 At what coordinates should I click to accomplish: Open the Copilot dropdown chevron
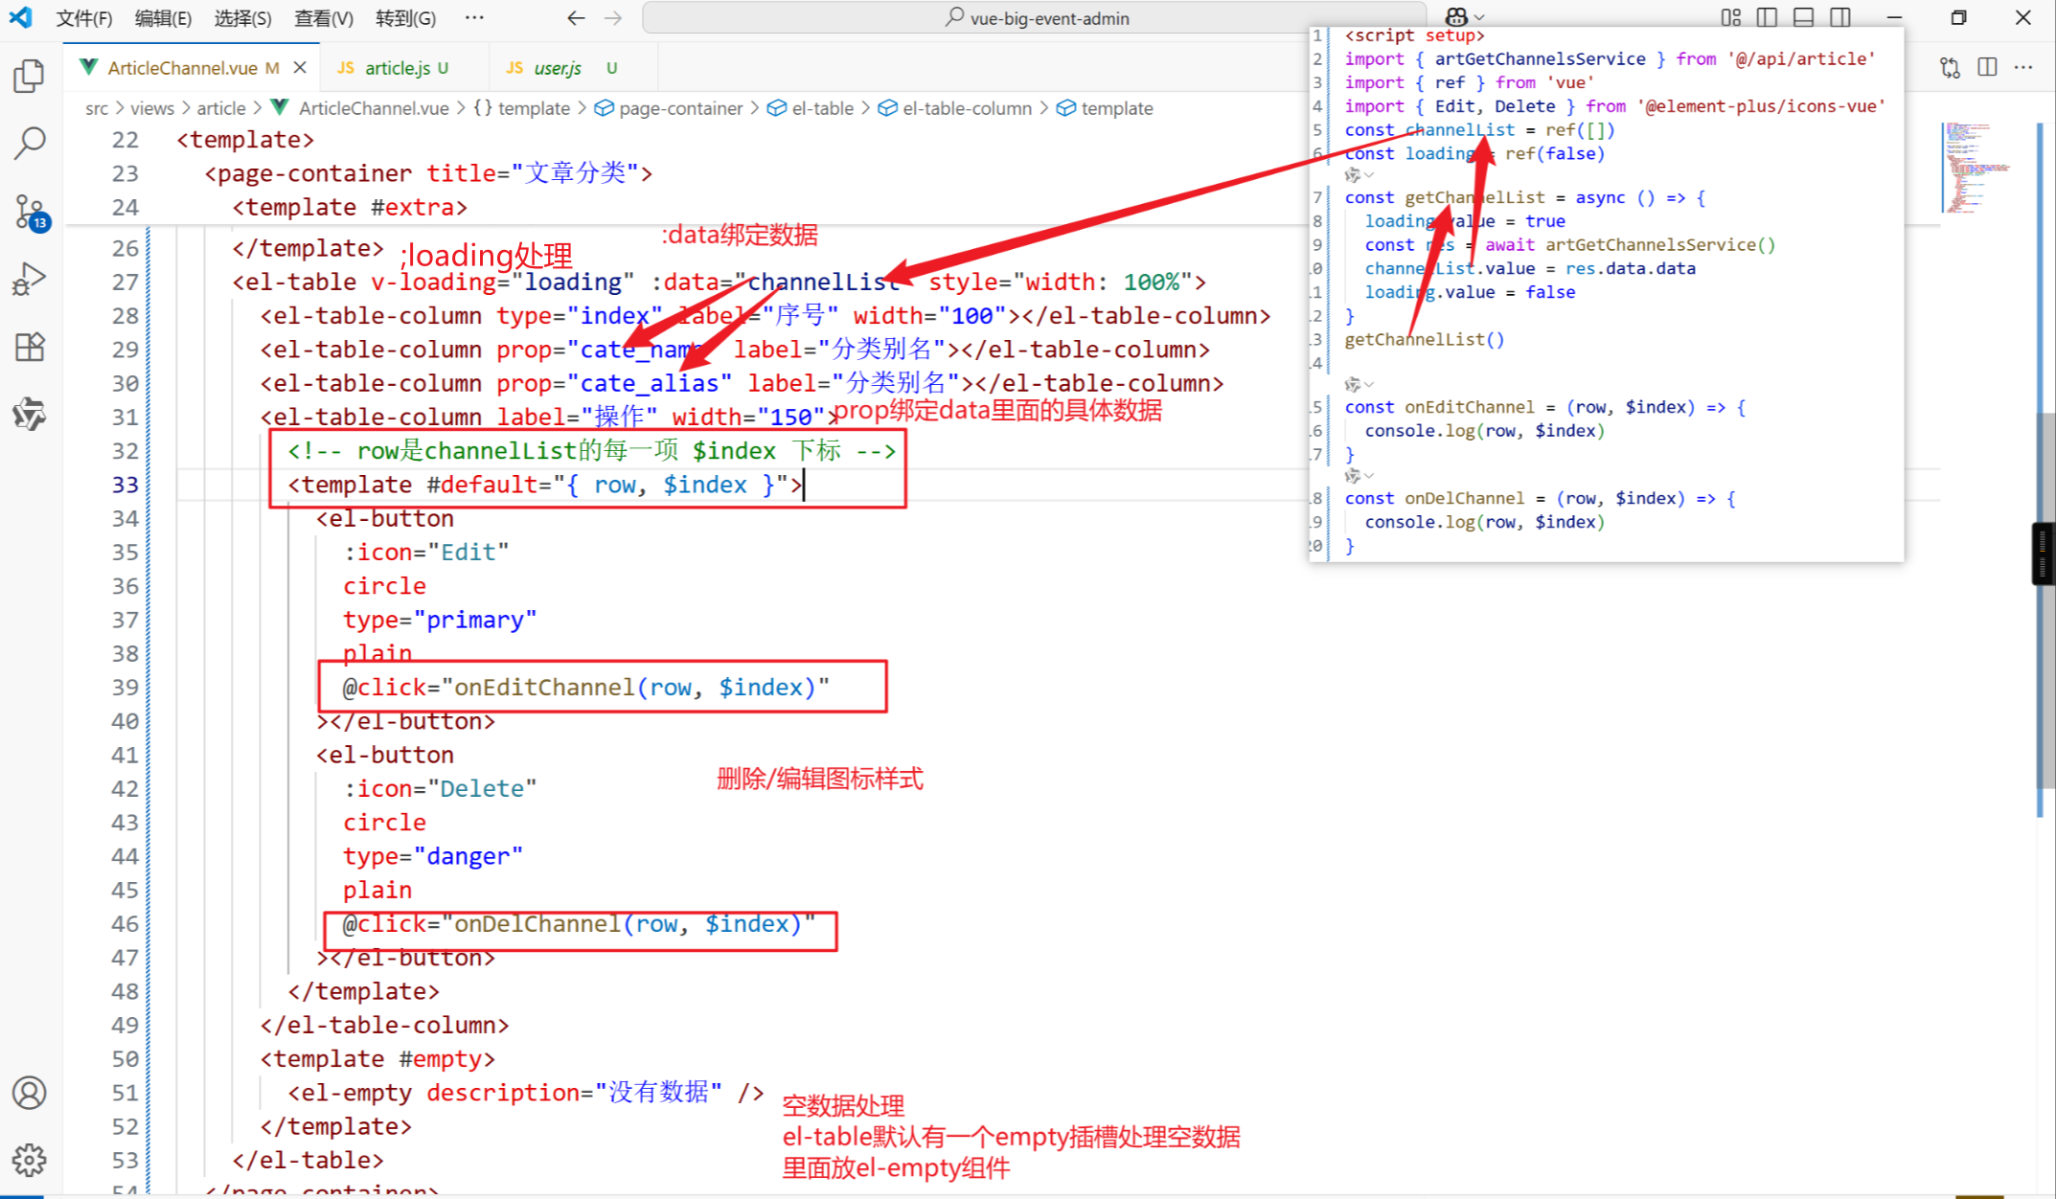point(1480,17)
